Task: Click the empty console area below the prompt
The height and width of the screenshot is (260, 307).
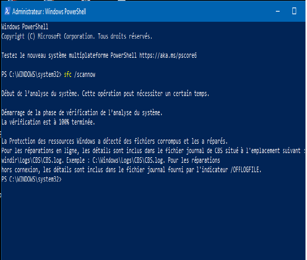Action: [153, 221]
